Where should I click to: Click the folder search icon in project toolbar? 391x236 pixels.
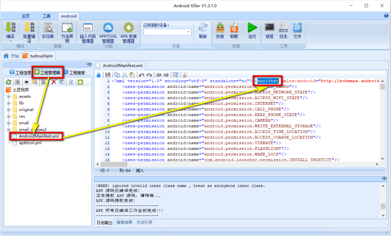34,82
